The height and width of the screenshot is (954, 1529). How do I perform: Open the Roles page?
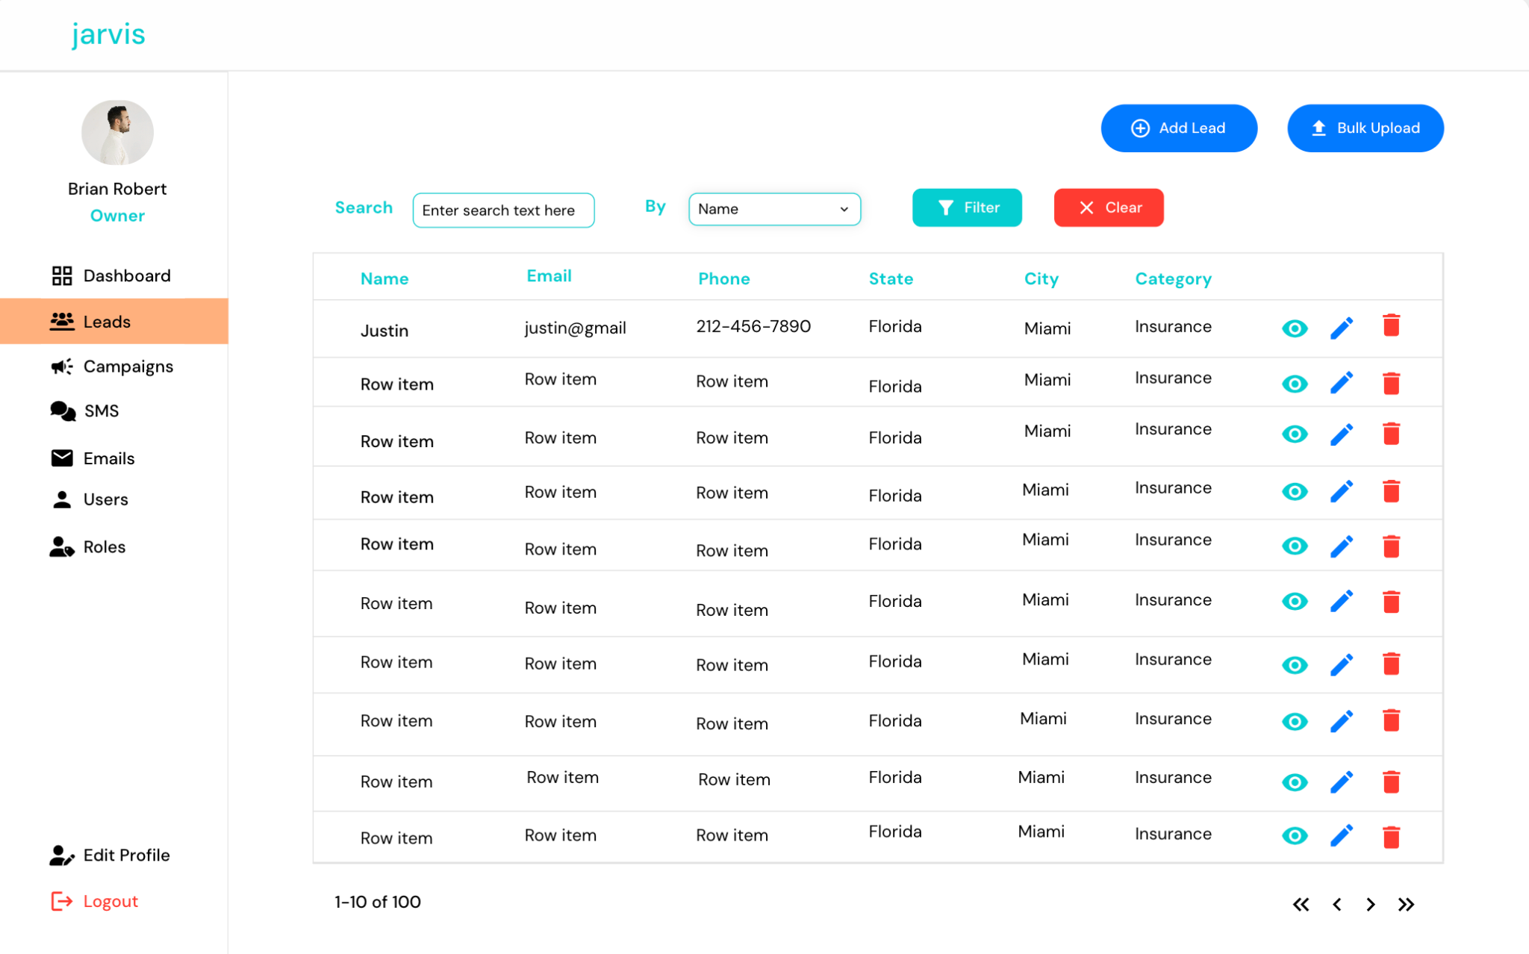88,547
